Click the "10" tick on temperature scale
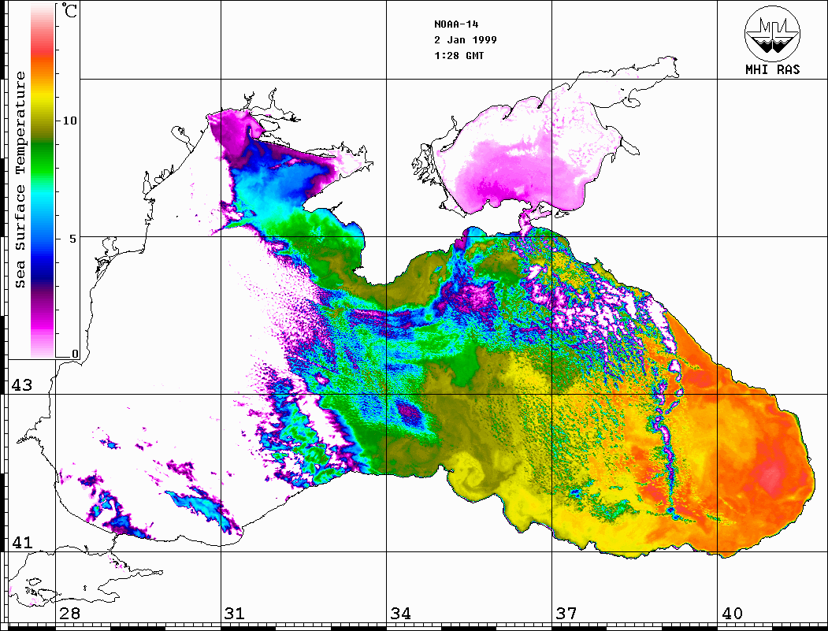Image resolution: width=828 pixels, height=631 pixels. click(x=69, y=121)
